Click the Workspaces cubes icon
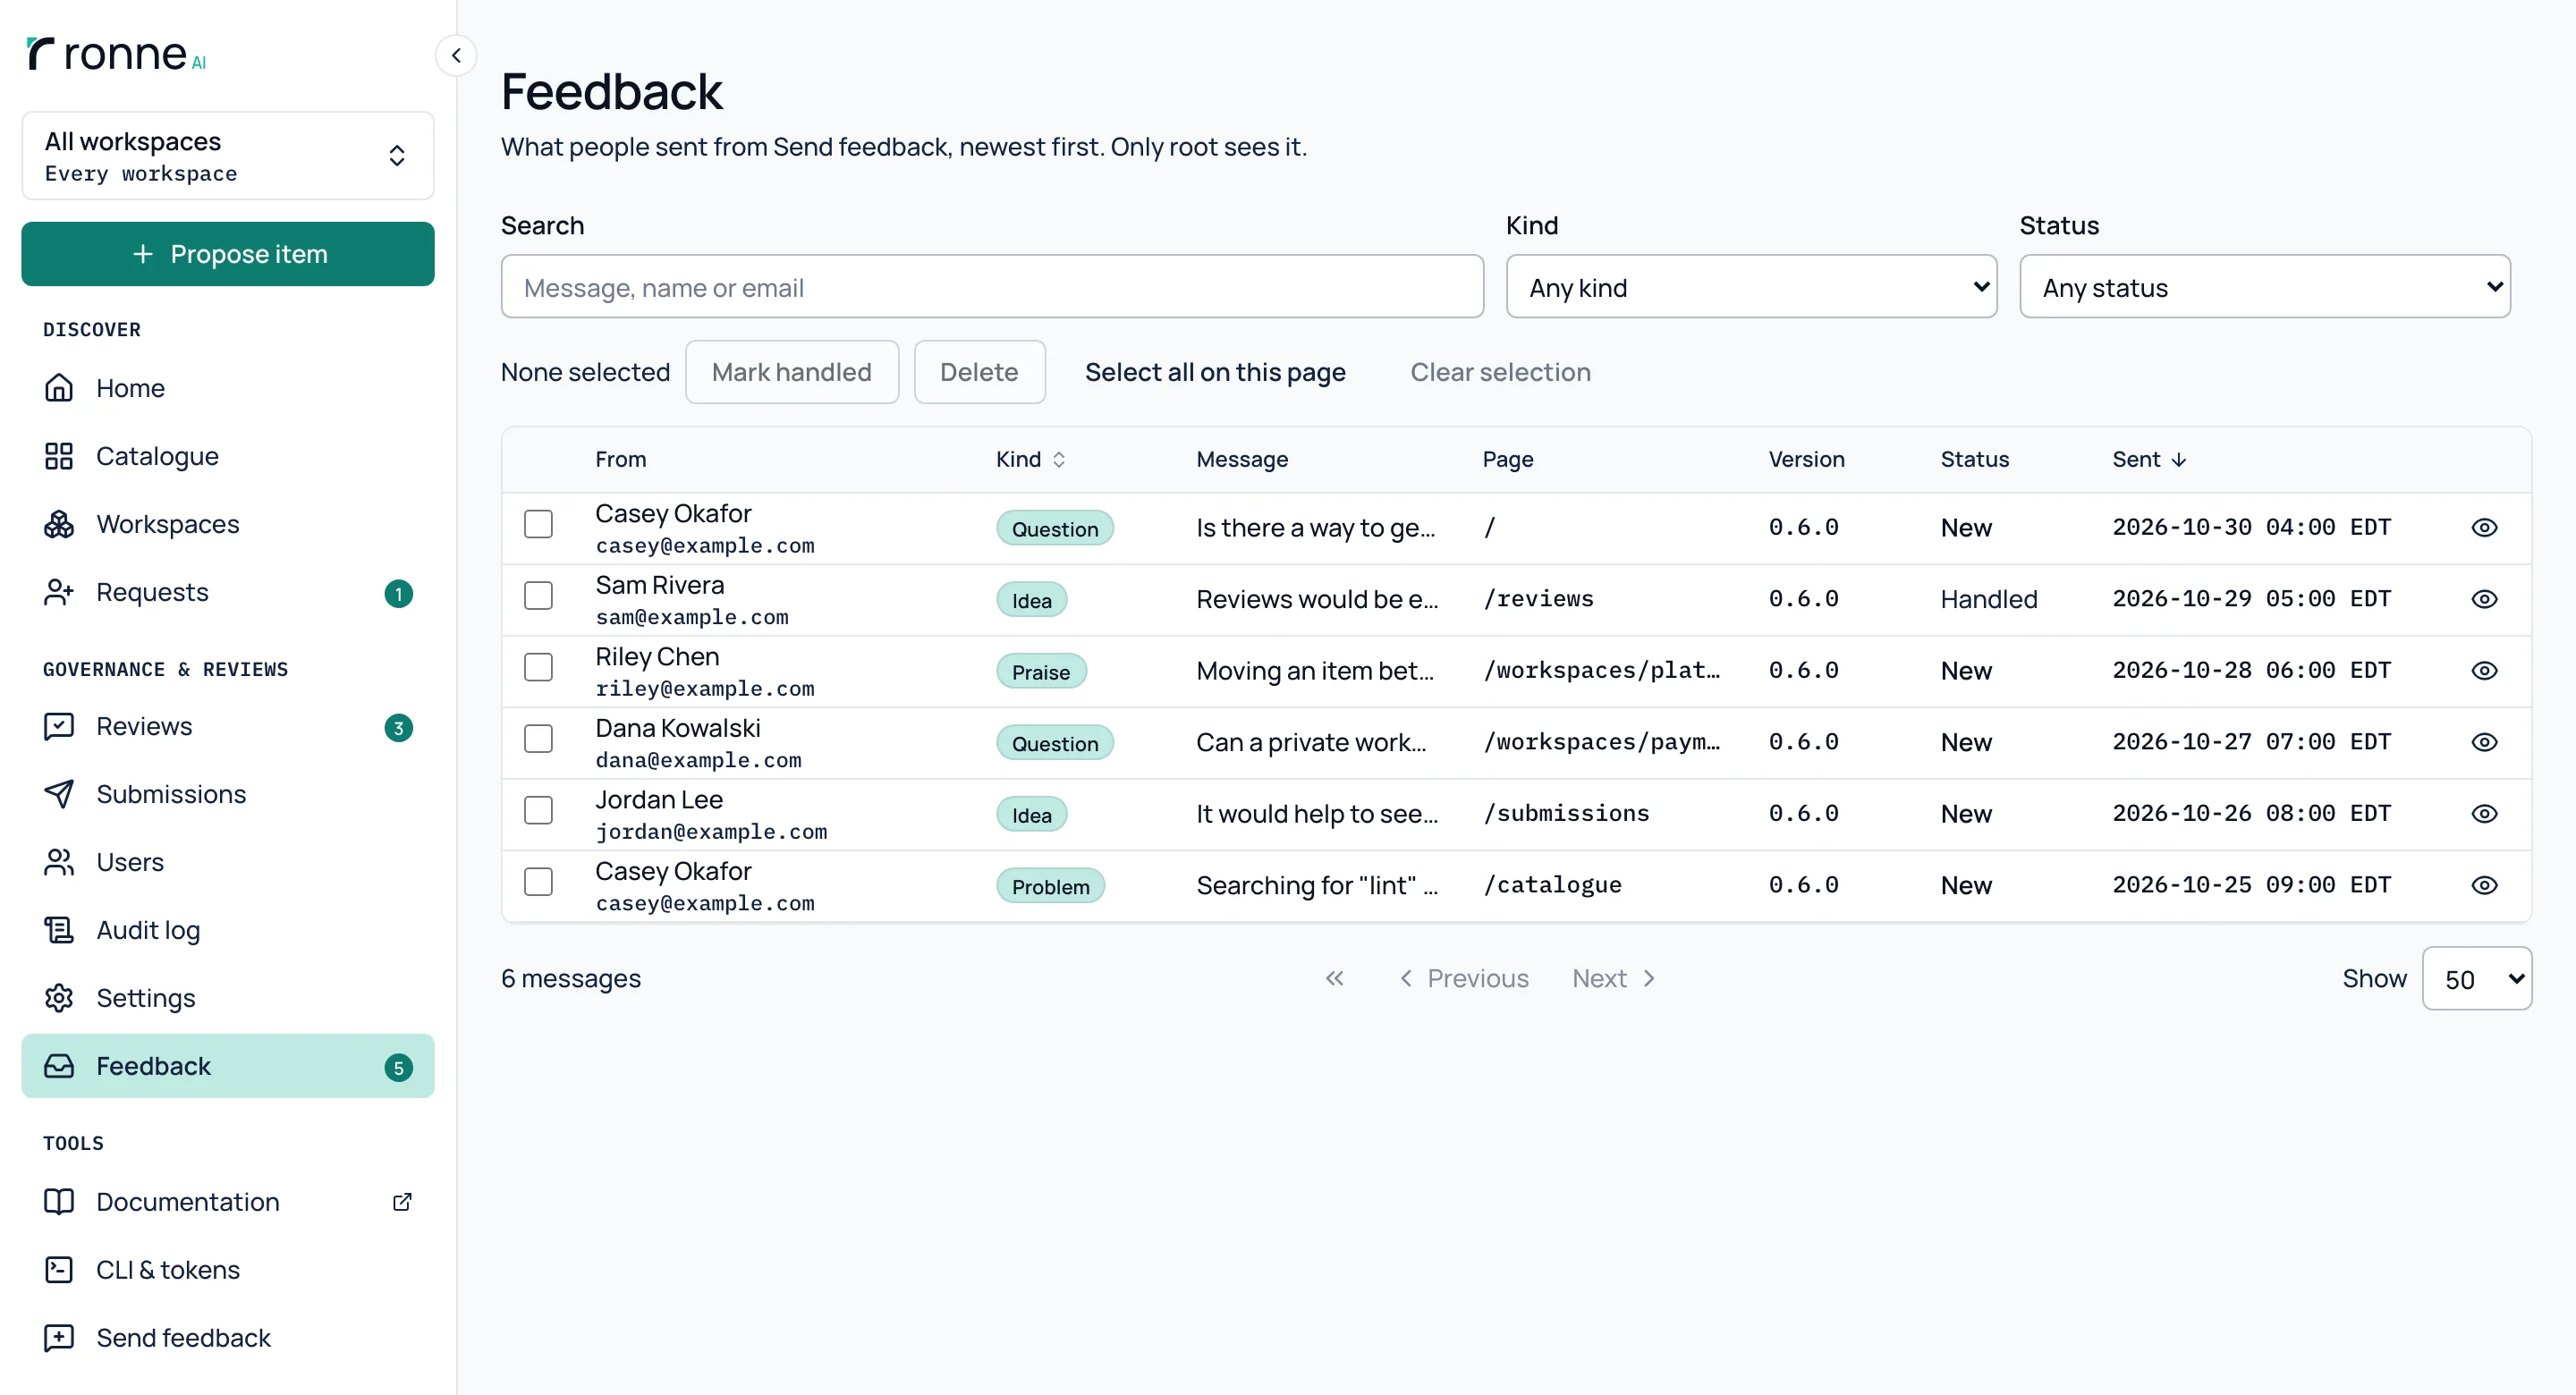The width and height of the screenshot is (2576, 1395). 59,524
